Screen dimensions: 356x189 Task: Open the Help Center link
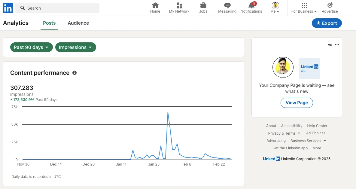coord(317,126)
